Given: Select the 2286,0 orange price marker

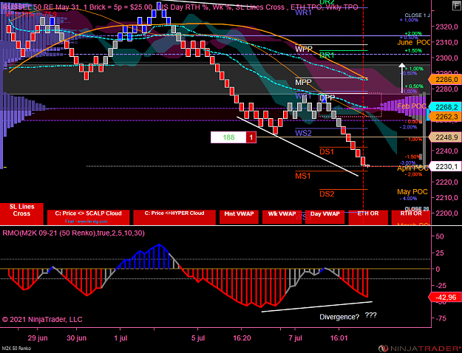Looking at the screenshot, I should point(445,80).
